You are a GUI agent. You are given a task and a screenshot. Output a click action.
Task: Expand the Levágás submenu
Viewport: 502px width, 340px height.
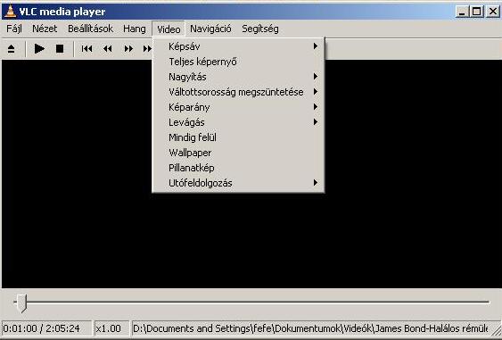click(x=238, y=122)
